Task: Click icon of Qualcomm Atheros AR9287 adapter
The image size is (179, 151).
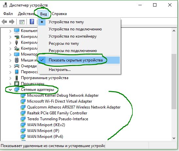Action: tap(23, 107)
